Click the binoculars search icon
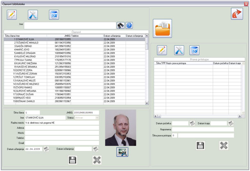250x171 pixels. [121, 25]
